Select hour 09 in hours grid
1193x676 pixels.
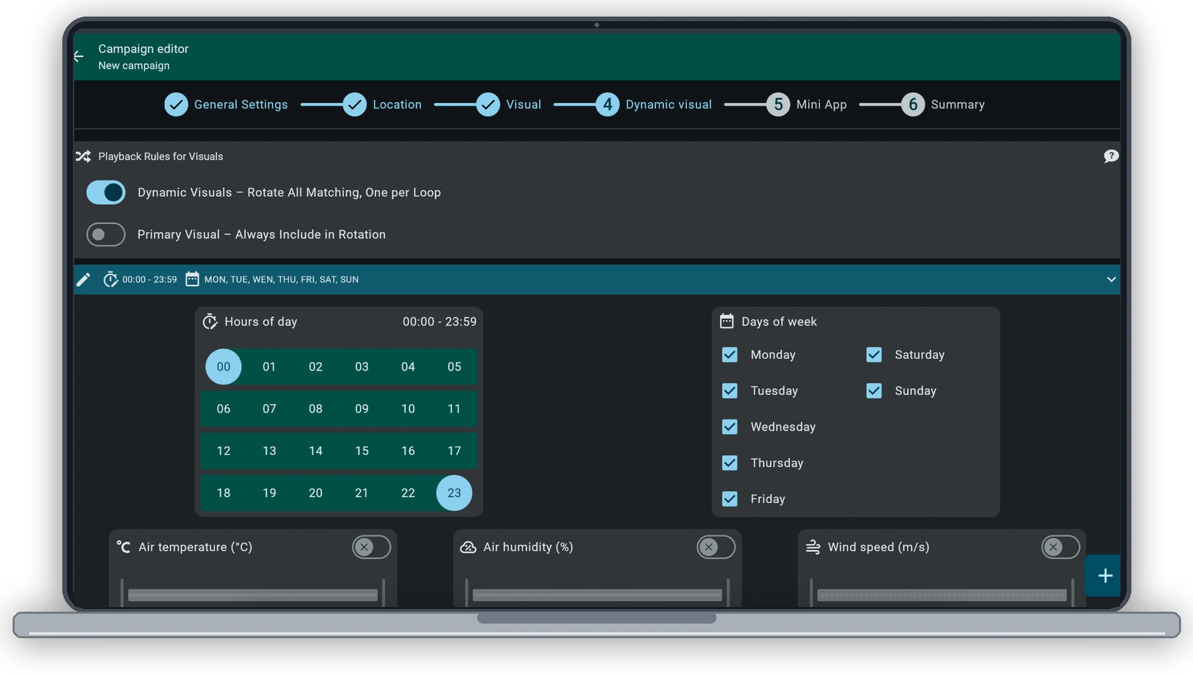point(362,409)
